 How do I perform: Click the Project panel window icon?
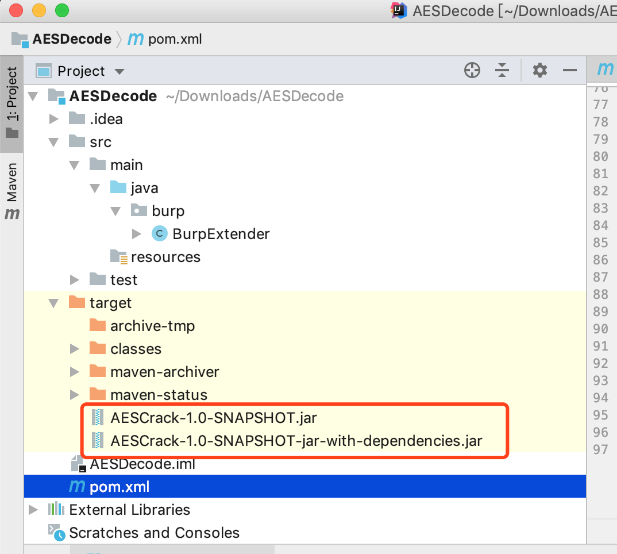[x=43, y=71]
